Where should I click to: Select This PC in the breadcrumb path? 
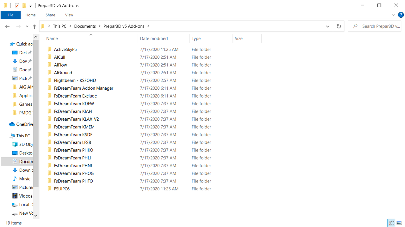click(59, 26)
